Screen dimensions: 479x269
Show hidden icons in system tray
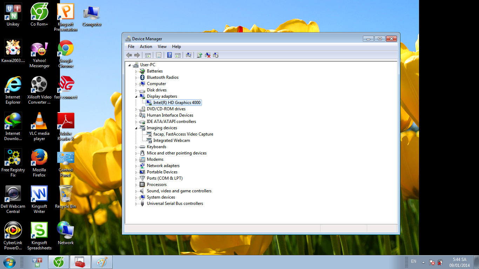click(423, 262)
